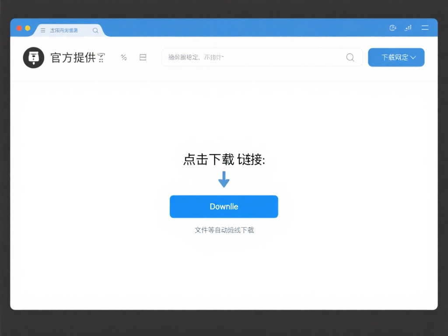Click the bookmark icon in the toolbar
The height and width of the screenshot is (336, 448).
(x=143, y=57)
